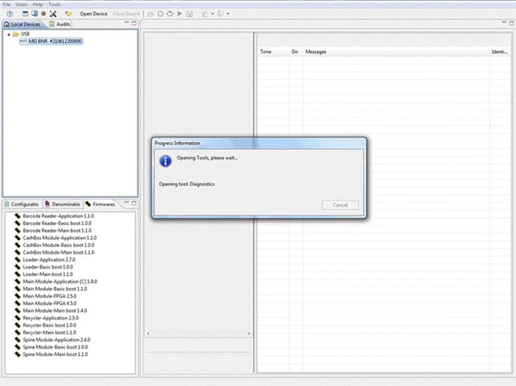The width and height of the screenshot is (516, 386).
Task: Minimize the Firmwares panel
Action: (127, 202)
